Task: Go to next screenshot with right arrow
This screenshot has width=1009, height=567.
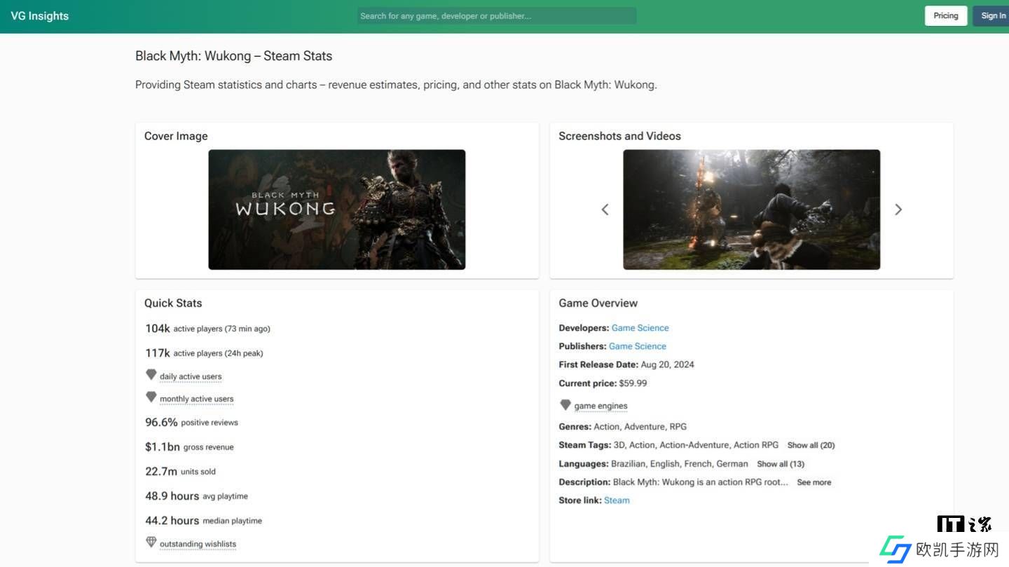Action: [898, 210]
